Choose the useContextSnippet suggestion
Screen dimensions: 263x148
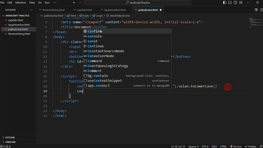127,81
